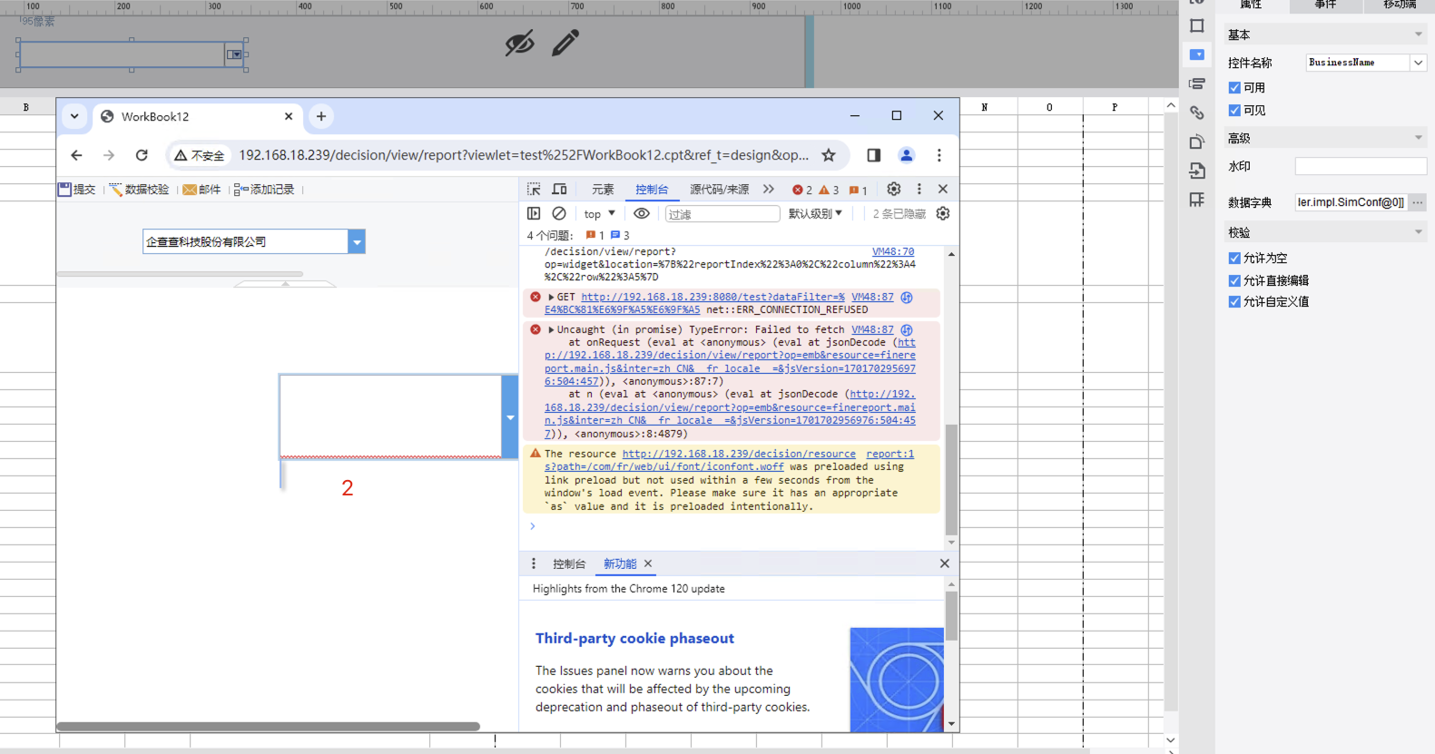Screen dimensions: 1435x754
Task: Expand the GET request error entry
Action: click(x=551, y=297)
